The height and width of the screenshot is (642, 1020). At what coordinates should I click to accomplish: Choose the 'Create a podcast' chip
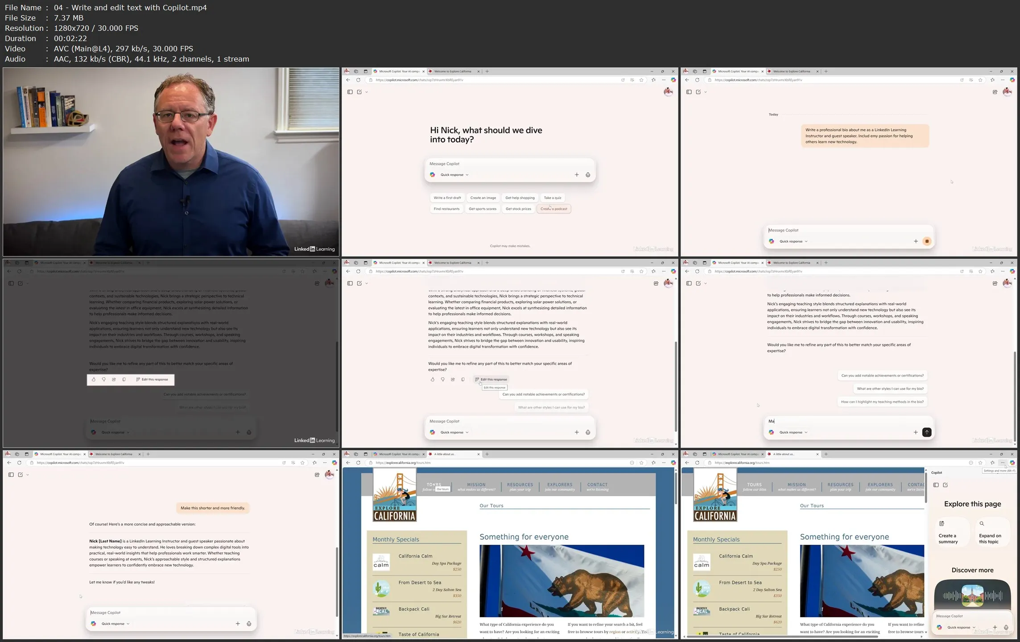click(554, 209)
